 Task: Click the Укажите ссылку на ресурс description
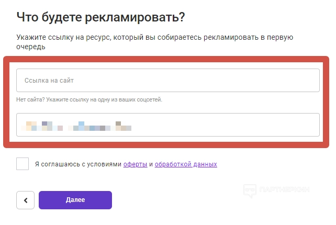pos(154,37)
